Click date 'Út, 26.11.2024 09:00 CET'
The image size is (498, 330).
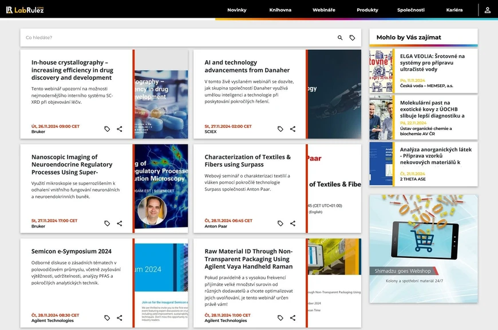coord(56,126)
